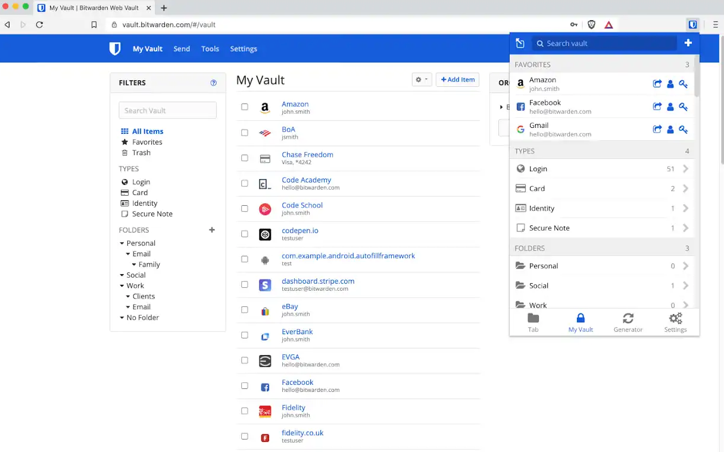Open the vault gear options dropdown
Screen dimensions: 724x452
422,80
